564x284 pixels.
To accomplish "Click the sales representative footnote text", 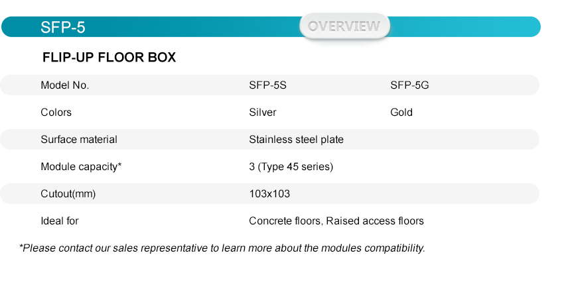I will [x=222, y=248].
